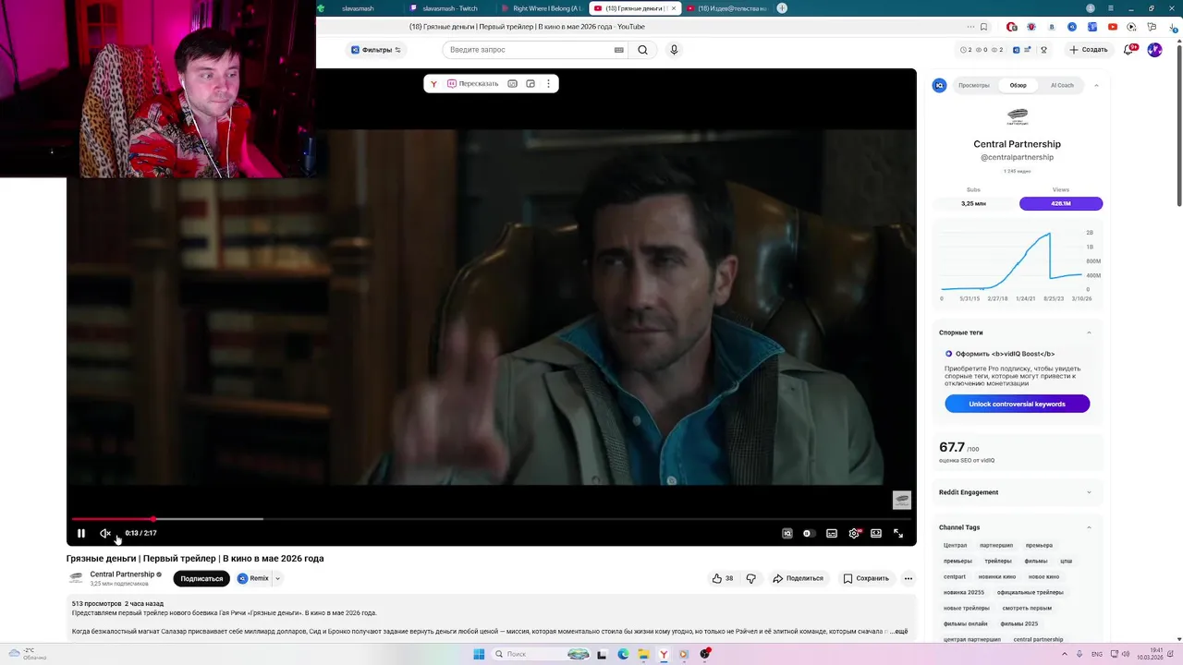Open the AI Coach tab
1183x665 pixels.
point(1062,85)
